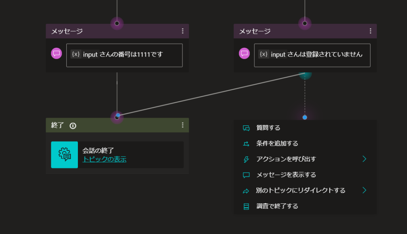Screen dimensions: 407x234
Task: Open more options on right メッセージ node
Action: pos(370,31)
